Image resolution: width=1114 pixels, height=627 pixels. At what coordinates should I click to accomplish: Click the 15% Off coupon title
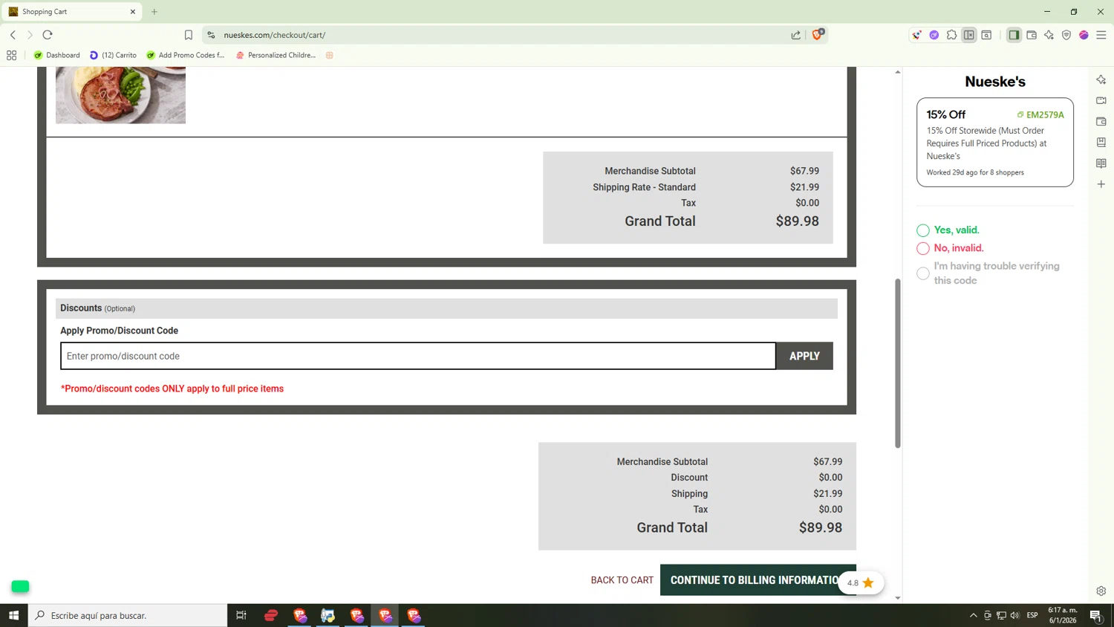point(945,114)
